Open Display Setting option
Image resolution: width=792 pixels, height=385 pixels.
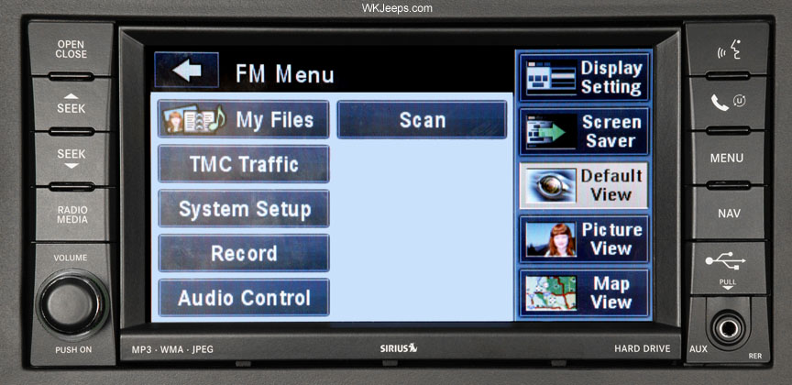coord(585,77)
